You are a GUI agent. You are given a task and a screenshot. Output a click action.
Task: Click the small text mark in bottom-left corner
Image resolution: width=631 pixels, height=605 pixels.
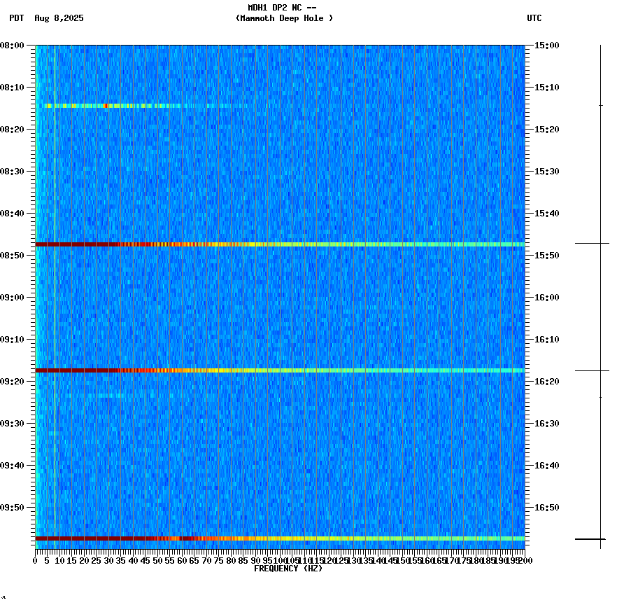click(x=4, y=599)
